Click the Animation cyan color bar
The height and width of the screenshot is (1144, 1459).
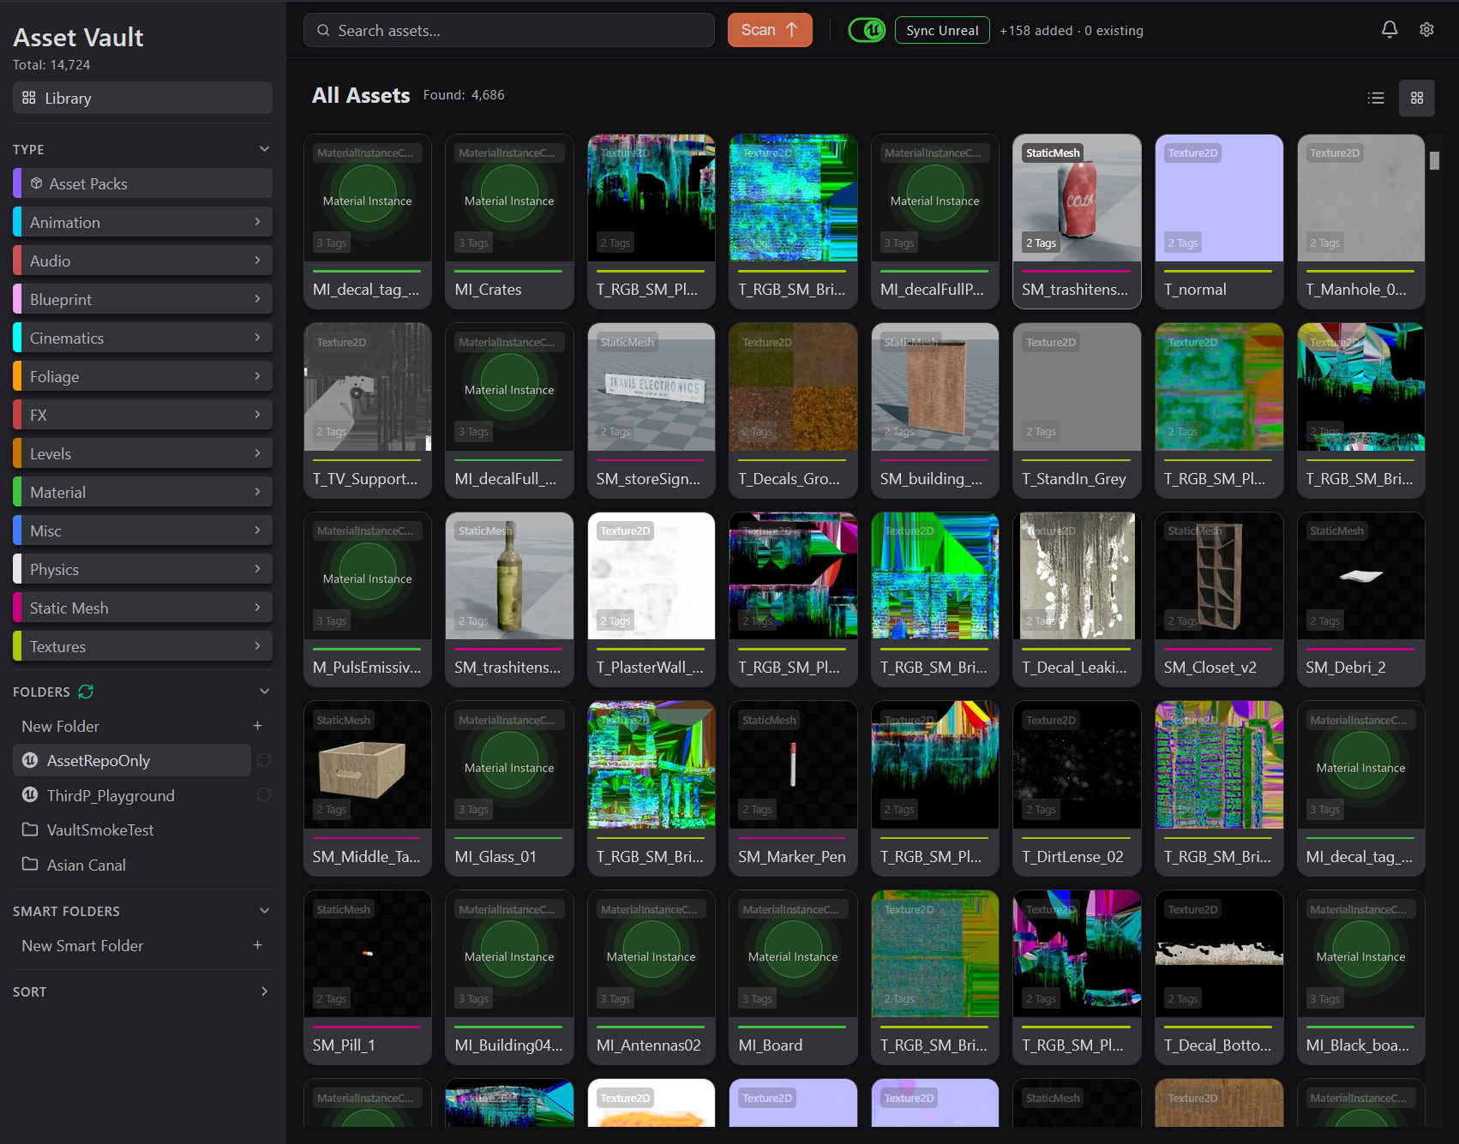[17, 222]
